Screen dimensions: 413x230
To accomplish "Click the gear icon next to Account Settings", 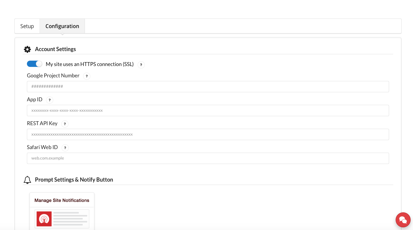I will click(27, 49).
